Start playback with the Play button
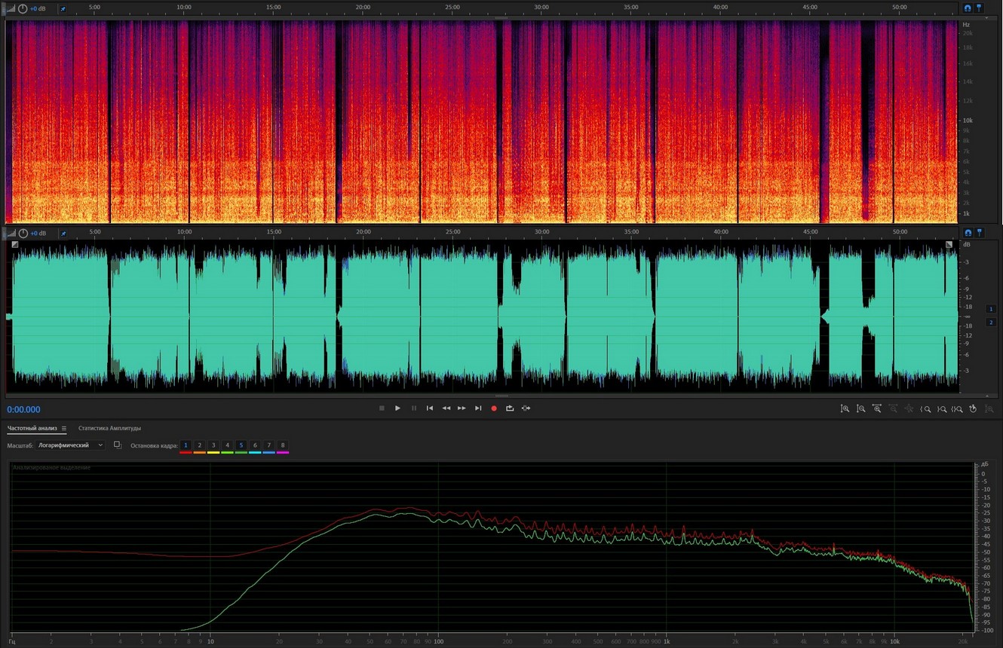Screen dimensions: 1003x648 pyautogui.click(x=397, y=408)
